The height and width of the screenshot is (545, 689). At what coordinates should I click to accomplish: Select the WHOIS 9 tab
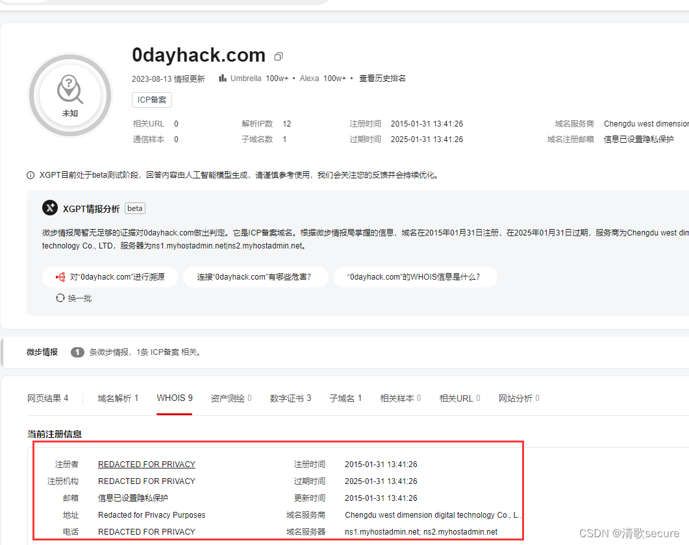pyautogui.click(x=175, y=398)
